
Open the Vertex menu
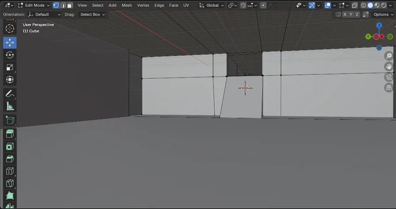point(143,5)
